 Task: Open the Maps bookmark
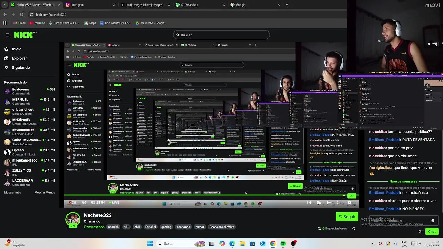tap(90, 23)
